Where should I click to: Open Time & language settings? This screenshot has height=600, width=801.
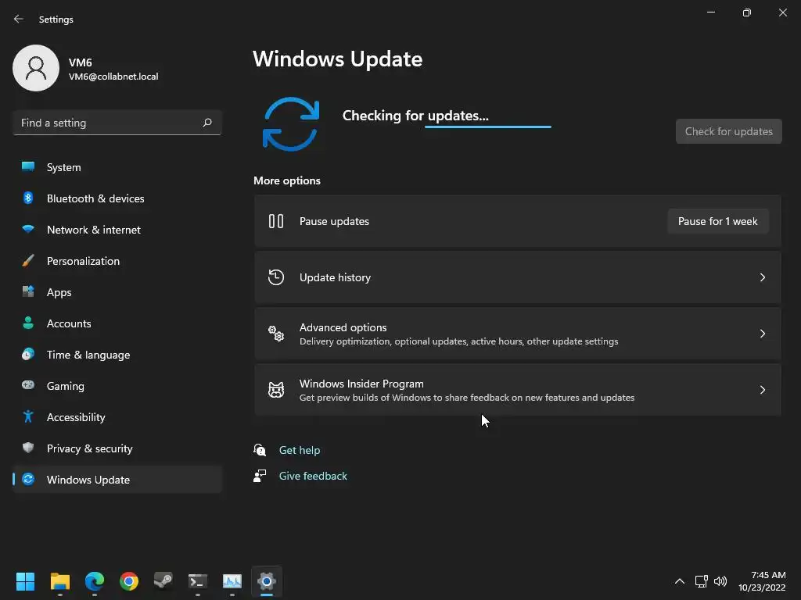point(117,354)
